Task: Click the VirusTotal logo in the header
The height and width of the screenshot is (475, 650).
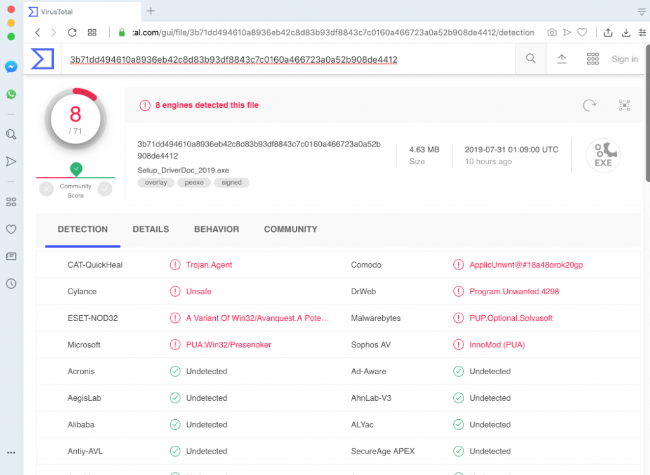Action: point(42,58)
